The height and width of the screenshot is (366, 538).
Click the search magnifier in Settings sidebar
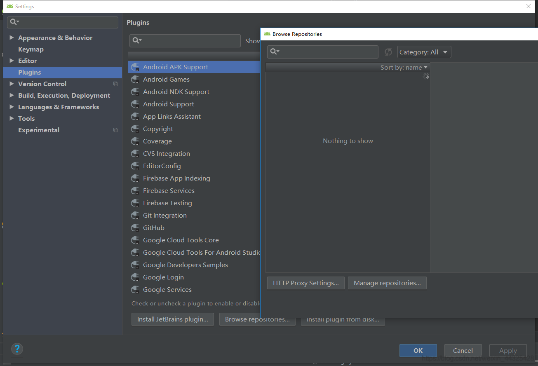14,22
